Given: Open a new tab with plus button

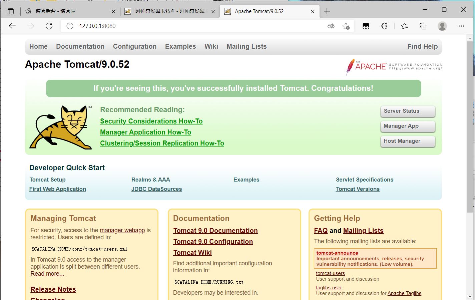Looking at the screenshot, I should coord(327,11).
